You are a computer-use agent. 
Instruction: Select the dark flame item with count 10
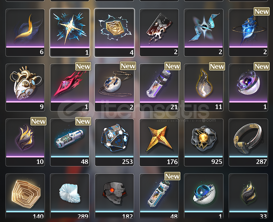[25, 142]
